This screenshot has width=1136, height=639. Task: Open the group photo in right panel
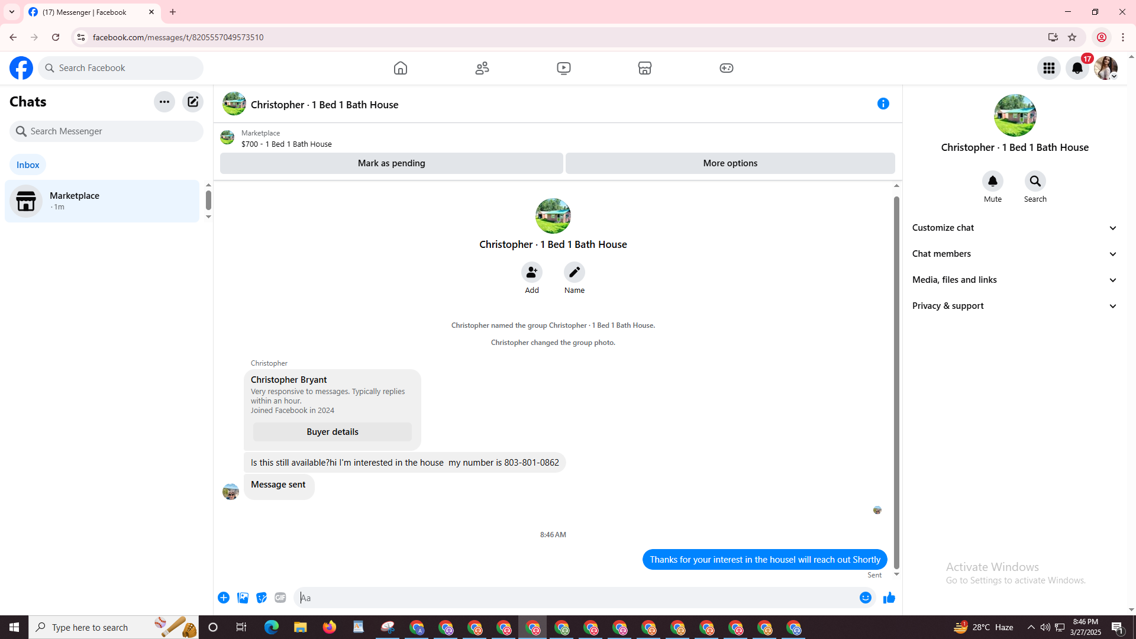click(1015, 115)
